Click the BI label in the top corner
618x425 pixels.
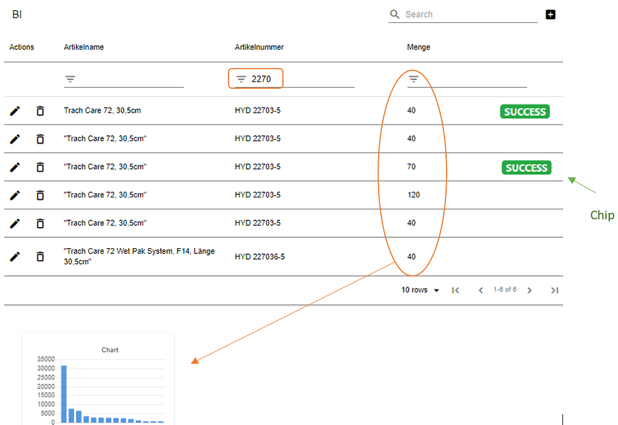pyautogui.click(x=16, y=14)
